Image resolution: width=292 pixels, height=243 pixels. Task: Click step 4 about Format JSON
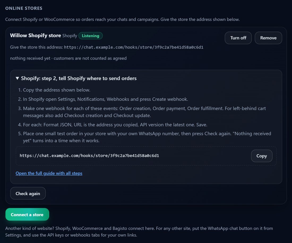pos(115,125)
